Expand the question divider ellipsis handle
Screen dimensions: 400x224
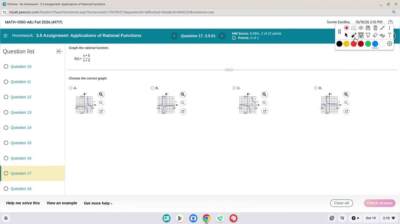coord(229,70)
